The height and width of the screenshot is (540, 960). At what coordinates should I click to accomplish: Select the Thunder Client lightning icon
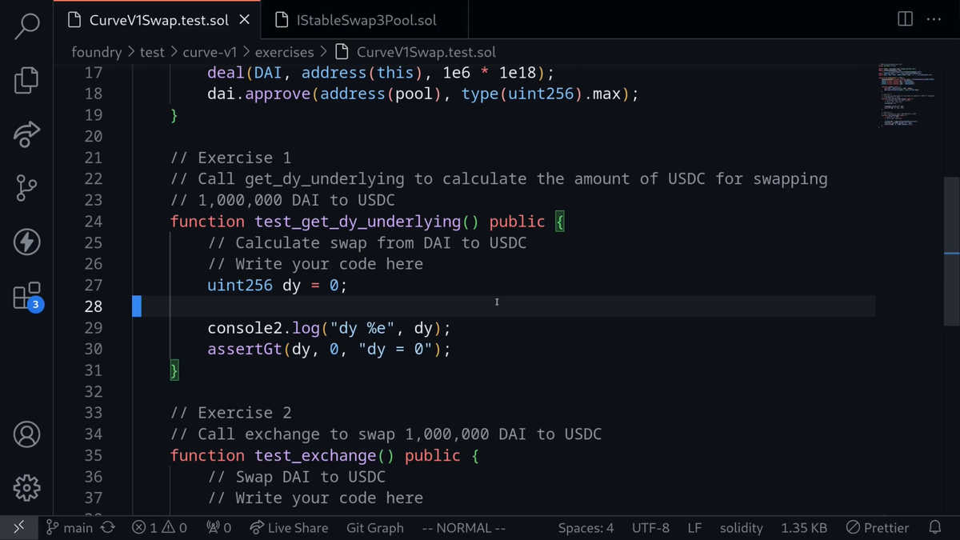tap(26, 242)
